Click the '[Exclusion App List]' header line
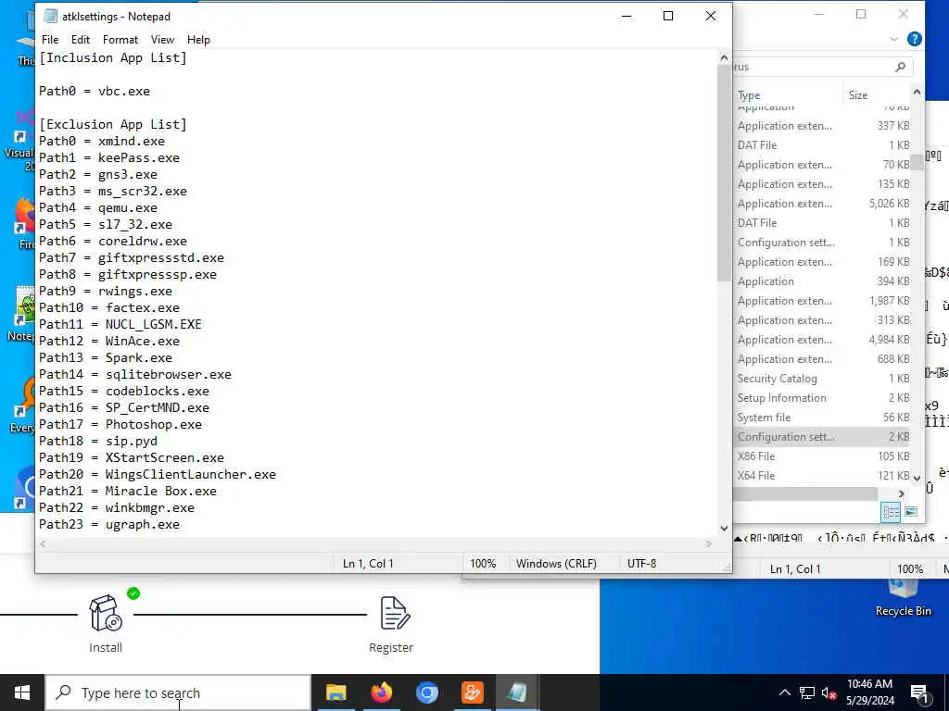 click(x=113, y=125)
